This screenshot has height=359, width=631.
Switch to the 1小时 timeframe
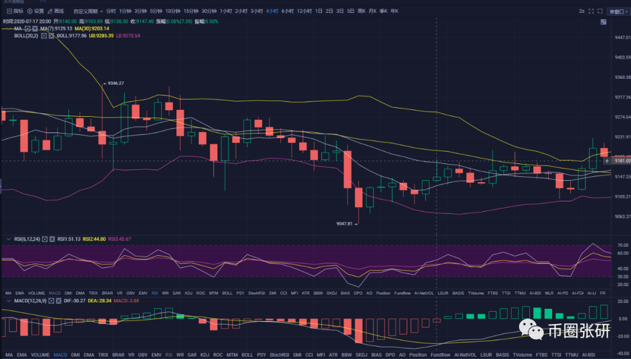click(x=227, y=11)
